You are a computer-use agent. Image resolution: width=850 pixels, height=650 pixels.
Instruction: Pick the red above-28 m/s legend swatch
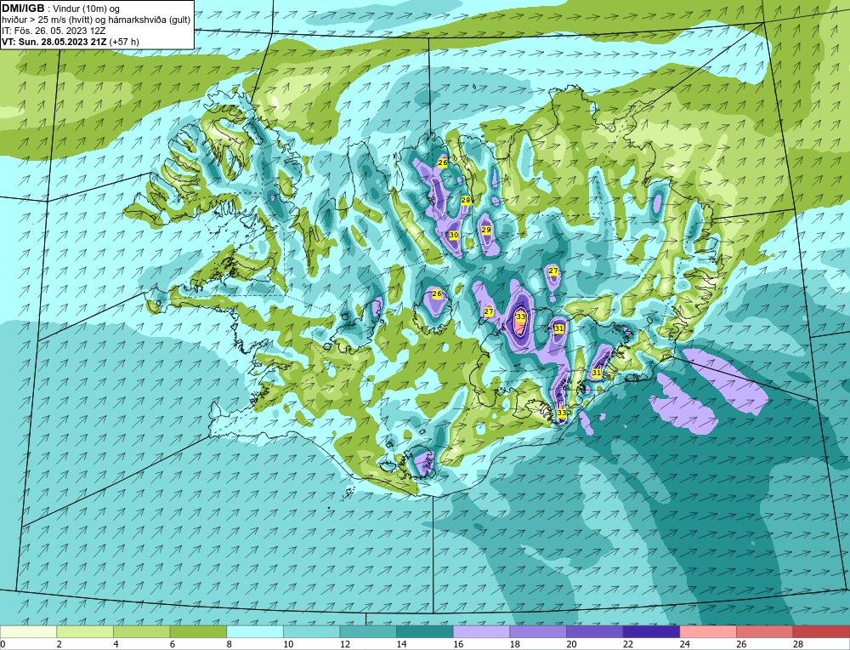[x=821, y=632]
